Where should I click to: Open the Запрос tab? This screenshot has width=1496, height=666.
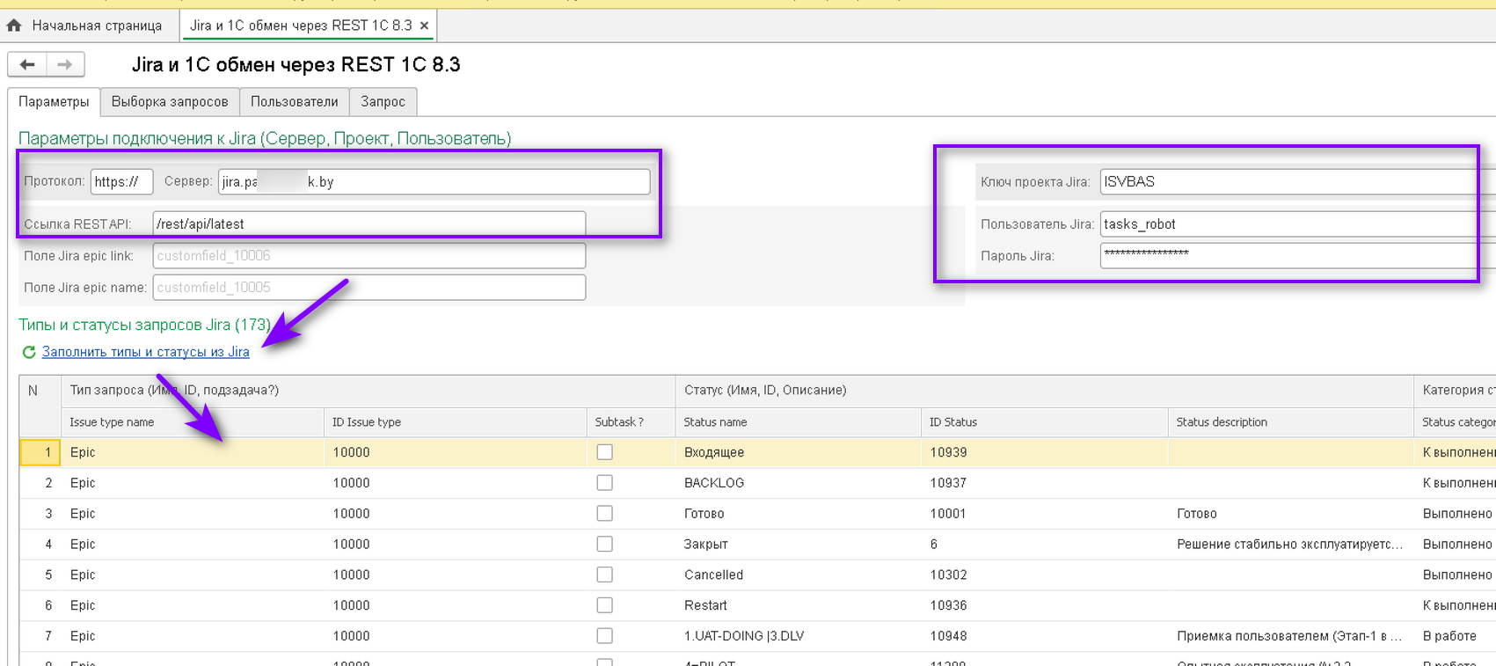pos(383,101)
